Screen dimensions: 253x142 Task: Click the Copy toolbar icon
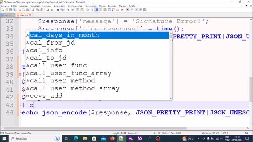[x=38, y=10]
